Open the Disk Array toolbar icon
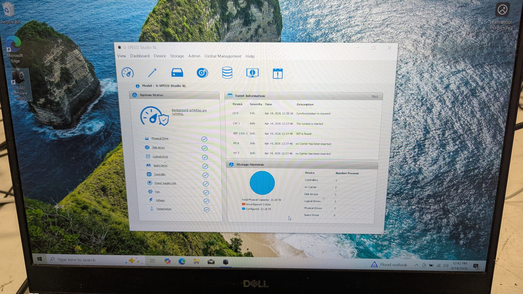 (202, 73)
